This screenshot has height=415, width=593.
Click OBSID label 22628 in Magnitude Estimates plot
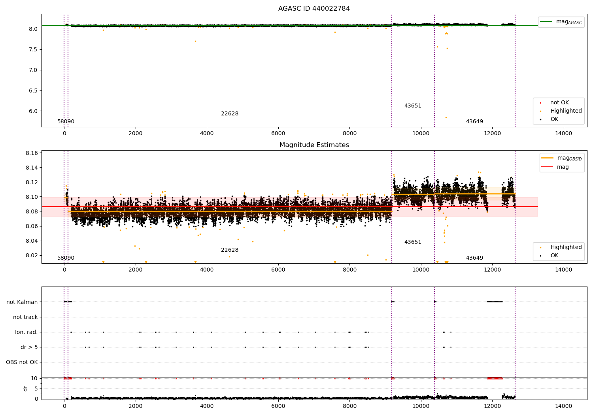click(x=230, y=250)
